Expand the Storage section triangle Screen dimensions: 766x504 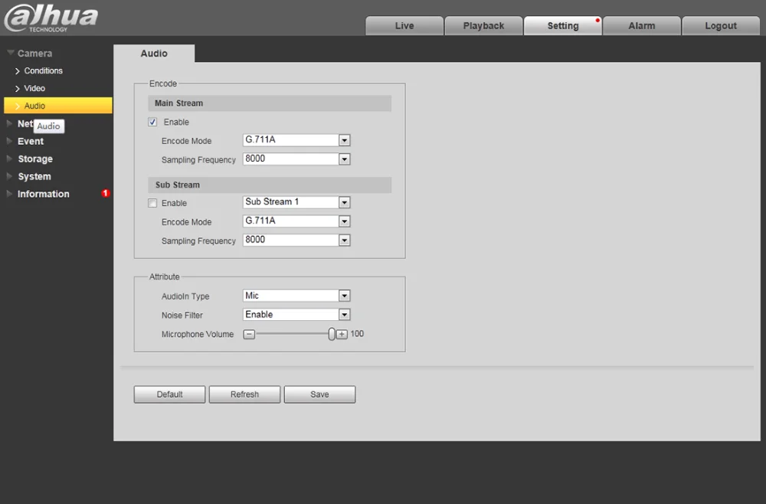9,159
